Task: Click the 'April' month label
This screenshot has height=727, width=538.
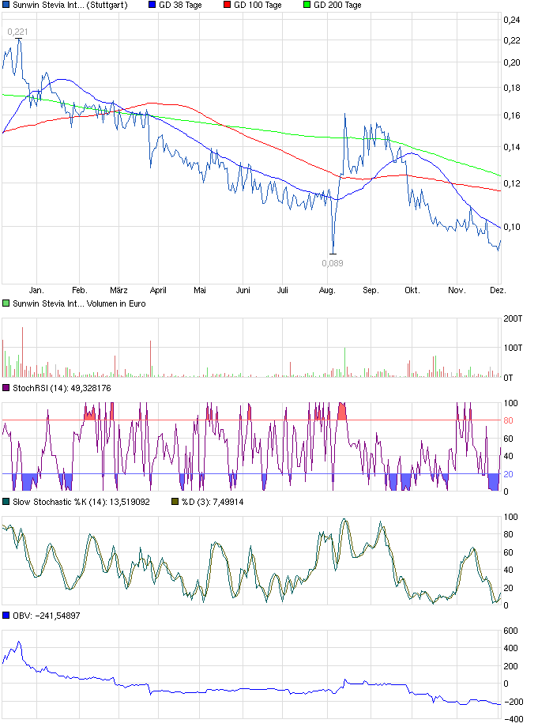Action: (158, 290)
